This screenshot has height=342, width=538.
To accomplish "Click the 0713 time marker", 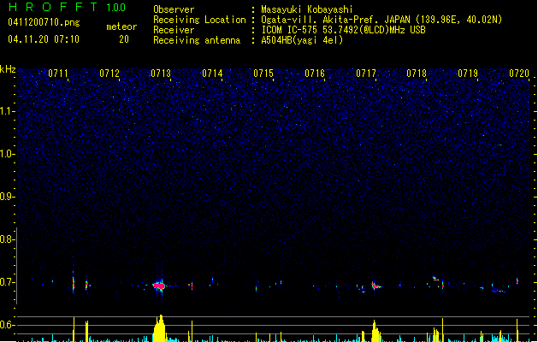I will (161, 74).
